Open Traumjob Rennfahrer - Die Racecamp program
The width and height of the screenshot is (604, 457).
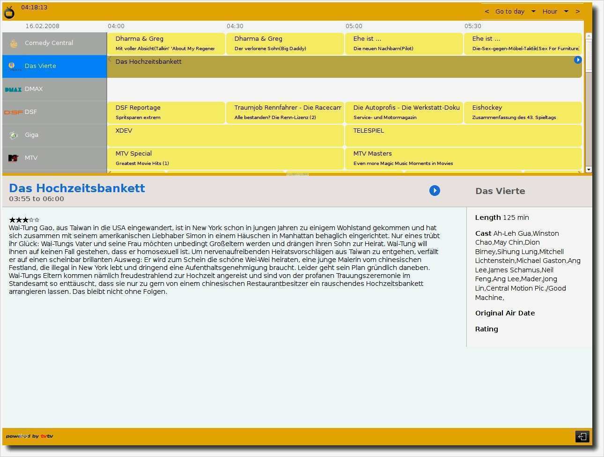tap(285, 112)
